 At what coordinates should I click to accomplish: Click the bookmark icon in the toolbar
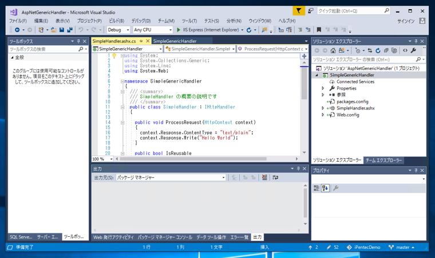tap(319, 30)
